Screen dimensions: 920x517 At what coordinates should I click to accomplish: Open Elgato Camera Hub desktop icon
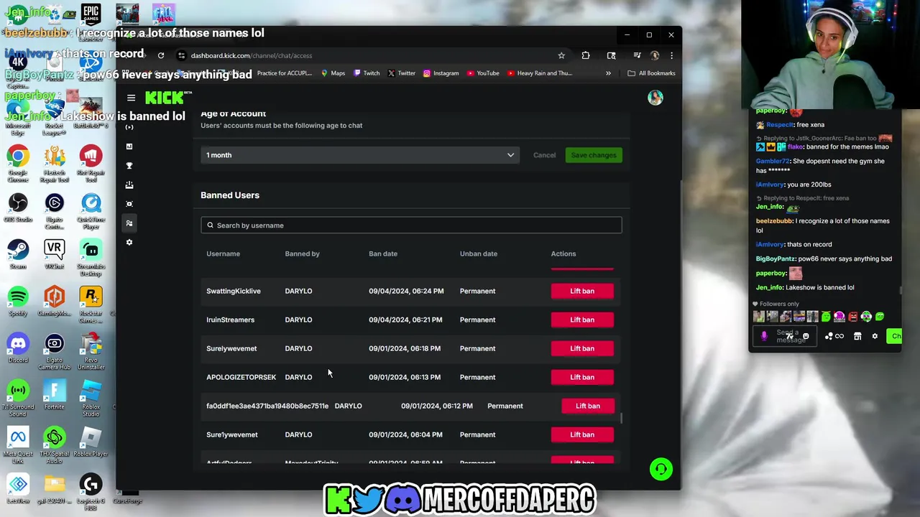(x=55, y=351)
